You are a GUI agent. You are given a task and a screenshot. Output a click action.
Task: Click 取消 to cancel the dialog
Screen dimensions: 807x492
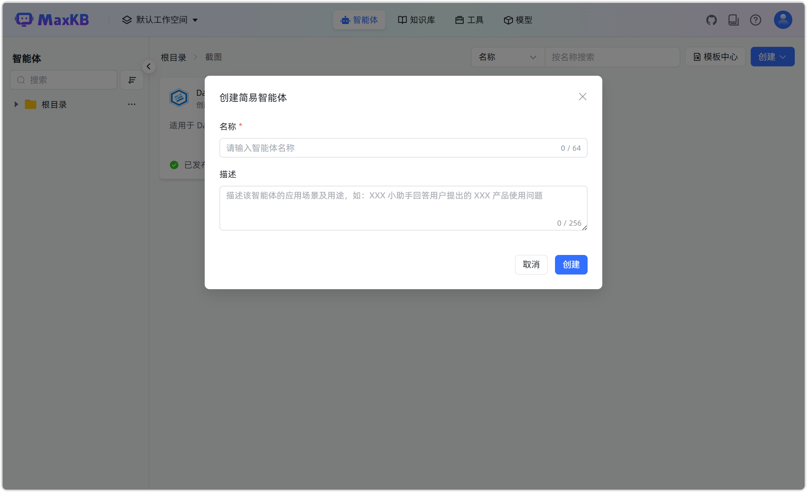[531, 264]
